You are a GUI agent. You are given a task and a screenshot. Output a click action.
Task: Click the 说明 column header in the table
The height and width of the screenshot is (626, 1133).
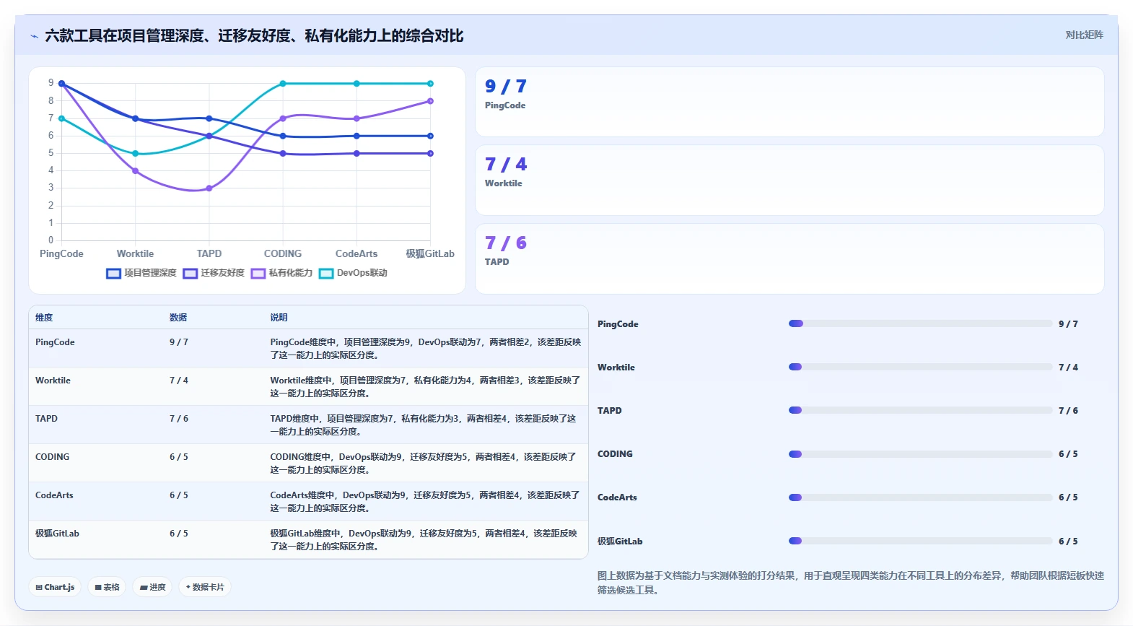279,318
